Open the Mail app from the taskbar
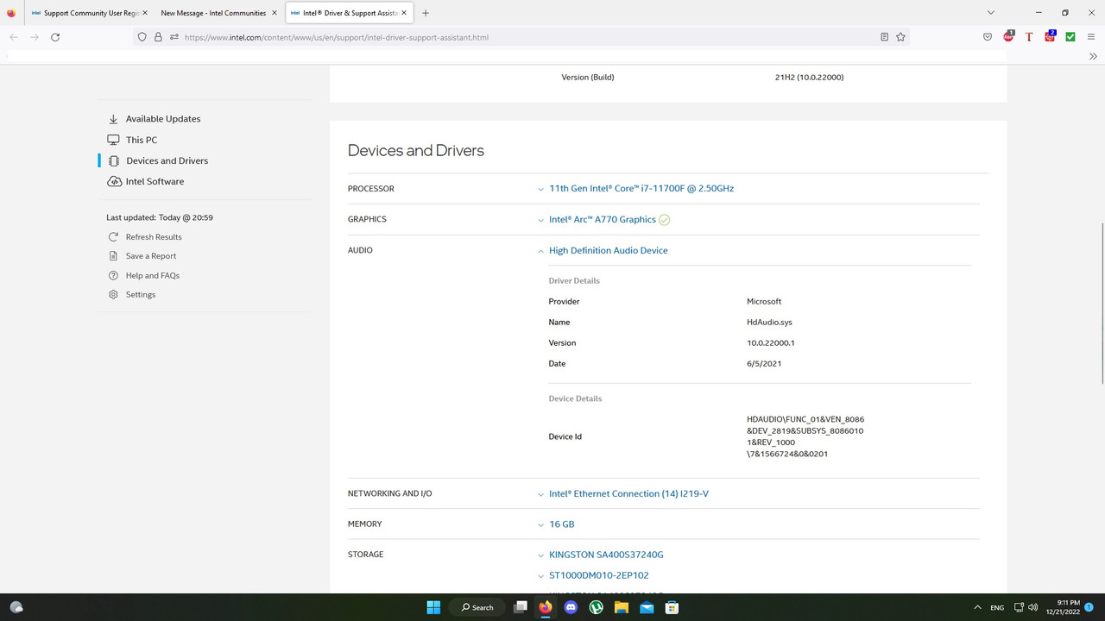 click(x=647, y=607)
